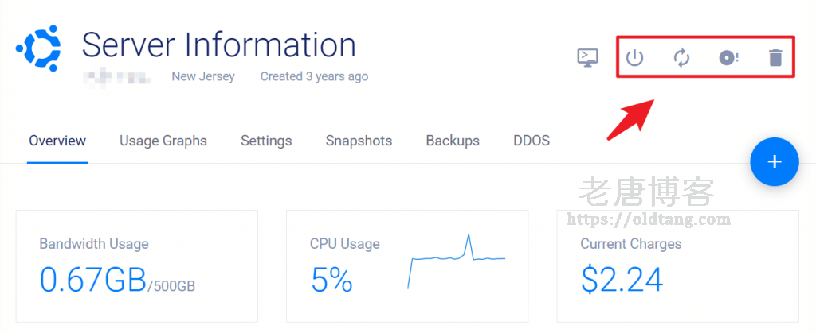Click the reinstall server disc icon
The image size is (816, 333).
(728, 57)
